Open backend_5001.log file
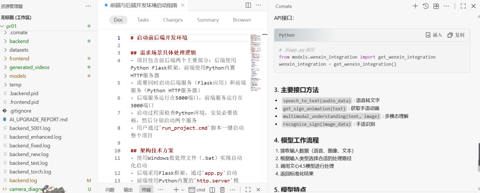This screenshot has height=193, width=480. [49, 128]
